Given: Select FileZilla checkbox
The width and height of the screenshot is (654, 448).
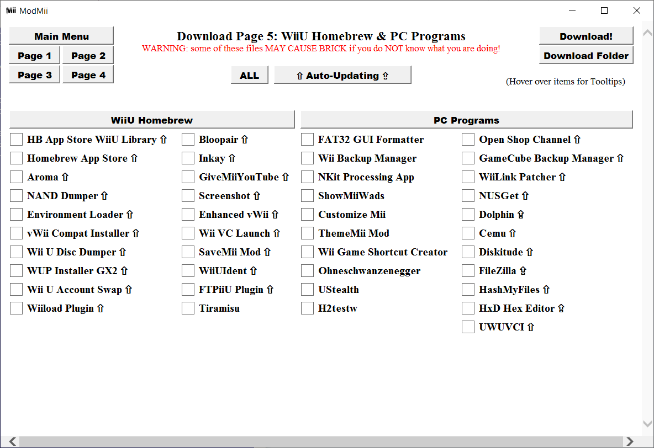Looking at the screenshot, I should (468, 271).
